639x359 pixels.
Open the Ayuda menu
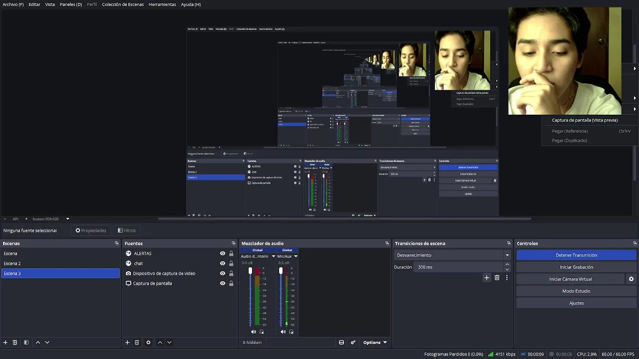(191, 4)
